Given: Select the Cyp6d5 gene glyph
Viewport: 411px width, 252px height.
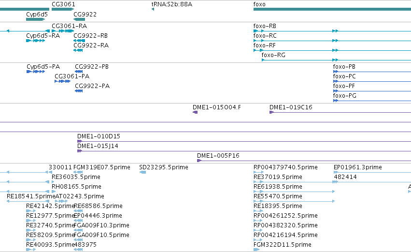Looking at the screenshot, I should 36,19.
